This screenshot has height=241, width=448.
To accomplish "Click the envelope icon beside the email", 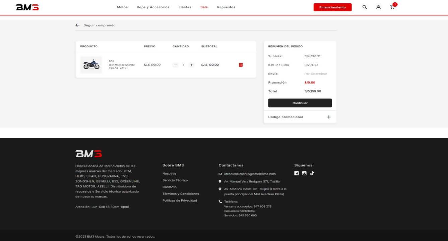I will pos(220,174).
